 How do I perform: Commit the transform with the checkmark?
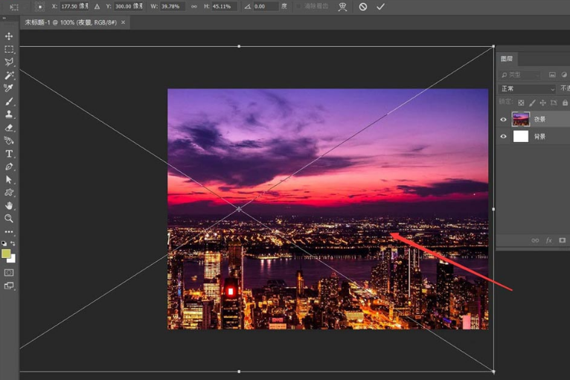tap(380, 7)
